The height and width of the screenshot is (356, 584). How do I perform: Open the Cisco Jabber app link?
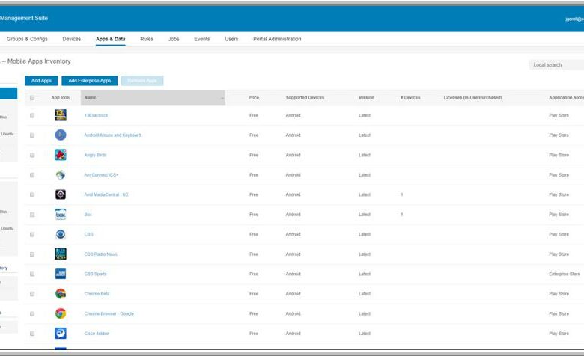[x=97, y=334]
